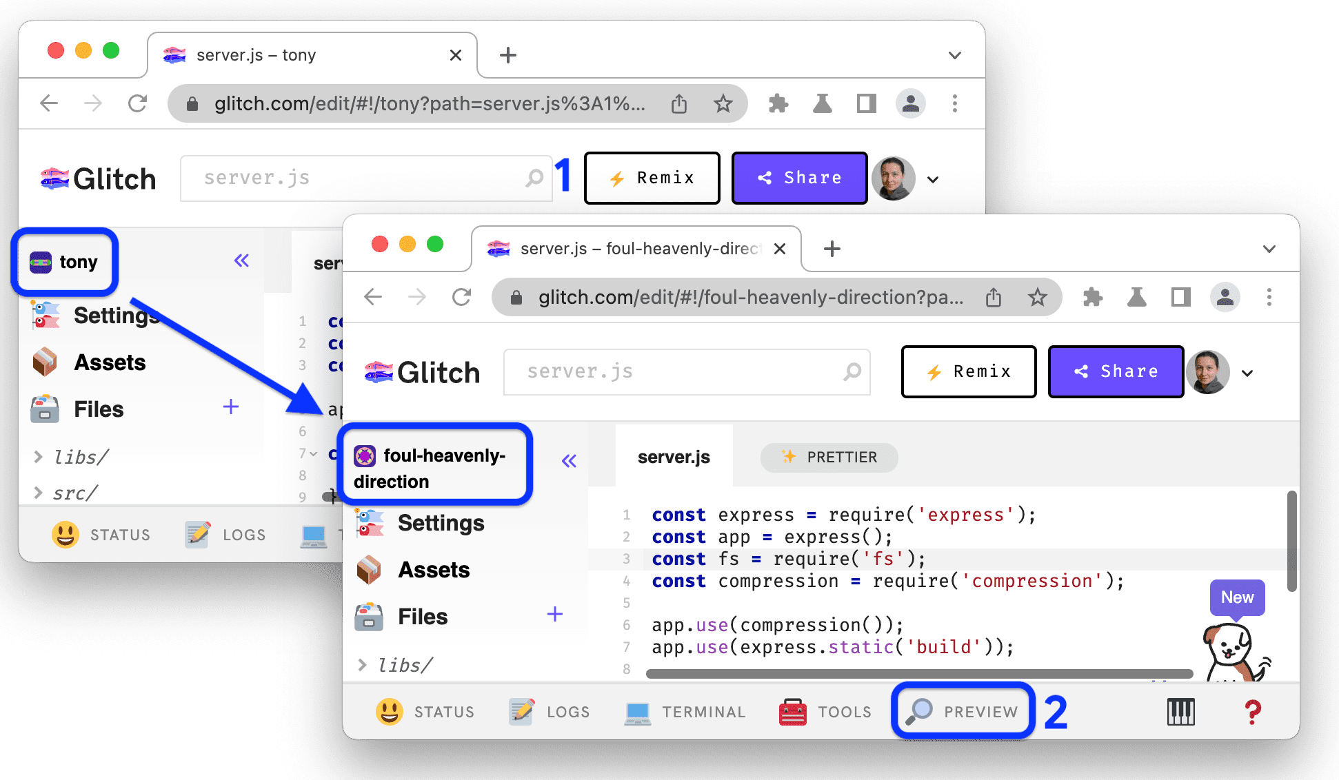The height and width of the screenshot is (780, 1339).
Task: Click the Remix button in back window
Action: point(650,178)
